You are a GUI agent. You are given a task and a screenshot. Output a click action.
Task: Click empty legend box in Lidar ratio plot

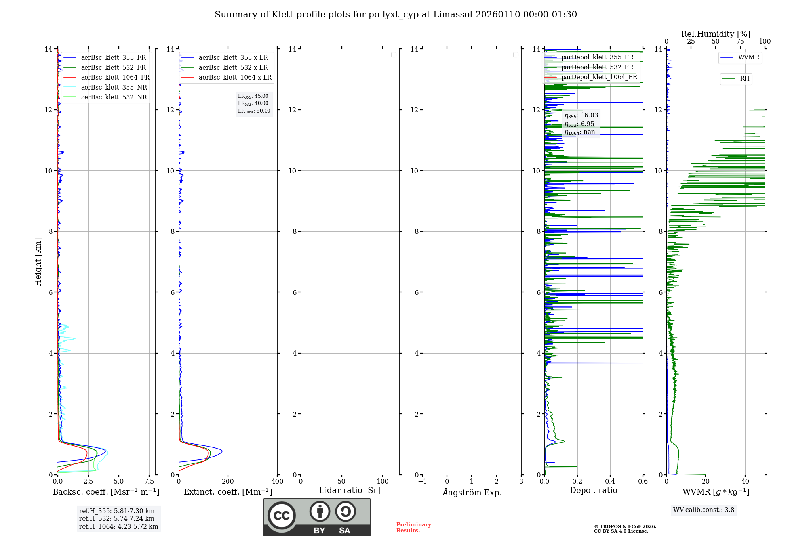pos(394,55)
